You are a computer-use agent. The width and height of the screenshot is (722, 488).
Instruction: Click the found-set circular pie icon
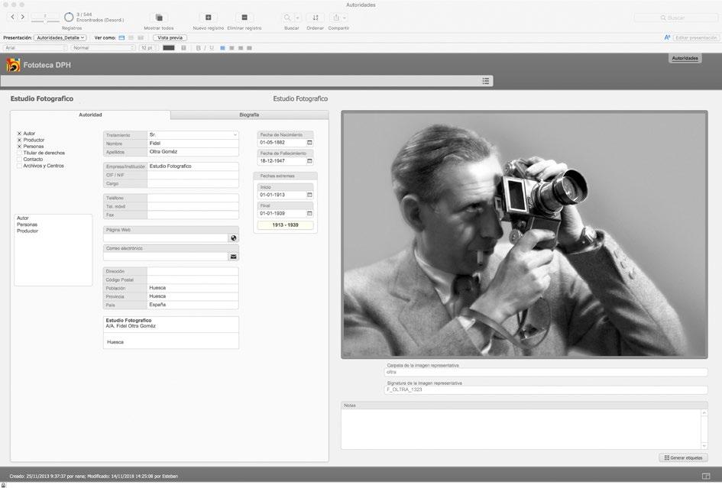(x=69, y=17)
